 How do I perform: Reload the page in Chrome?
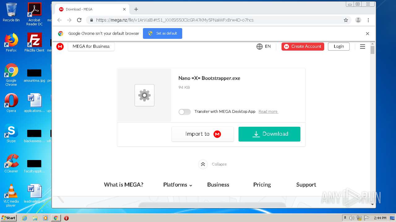click(x=79, y=20)
